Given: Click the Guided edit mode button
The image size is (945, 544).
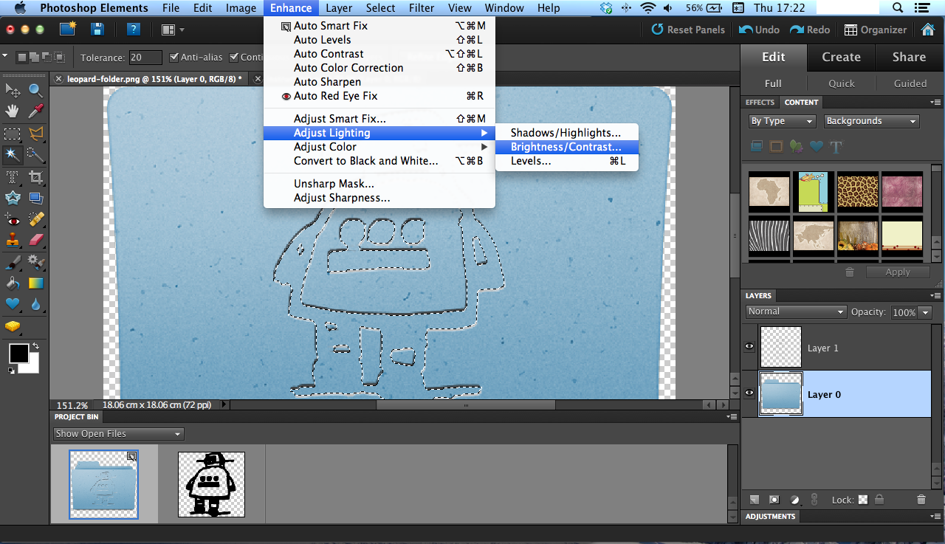Looking at the screenshot, I should (910, 83).
